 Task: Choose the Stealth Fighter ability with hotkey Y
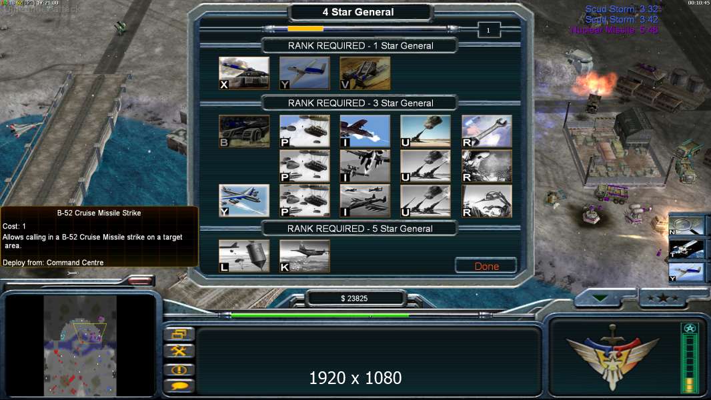click(x=305, y=73)
